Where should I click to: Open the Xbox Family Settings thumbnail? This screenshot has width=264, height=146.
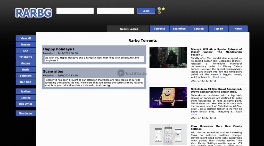pos(168,135)
